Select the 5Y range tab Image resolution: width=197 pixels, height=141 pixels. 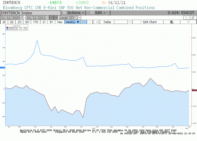coord(51,22)
